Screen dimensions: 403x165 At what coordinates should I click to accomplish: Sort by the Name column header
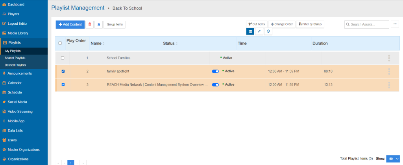coord(96,44)
